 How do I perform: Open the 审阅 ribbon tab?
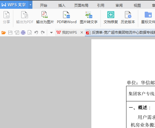coord(119,5)
